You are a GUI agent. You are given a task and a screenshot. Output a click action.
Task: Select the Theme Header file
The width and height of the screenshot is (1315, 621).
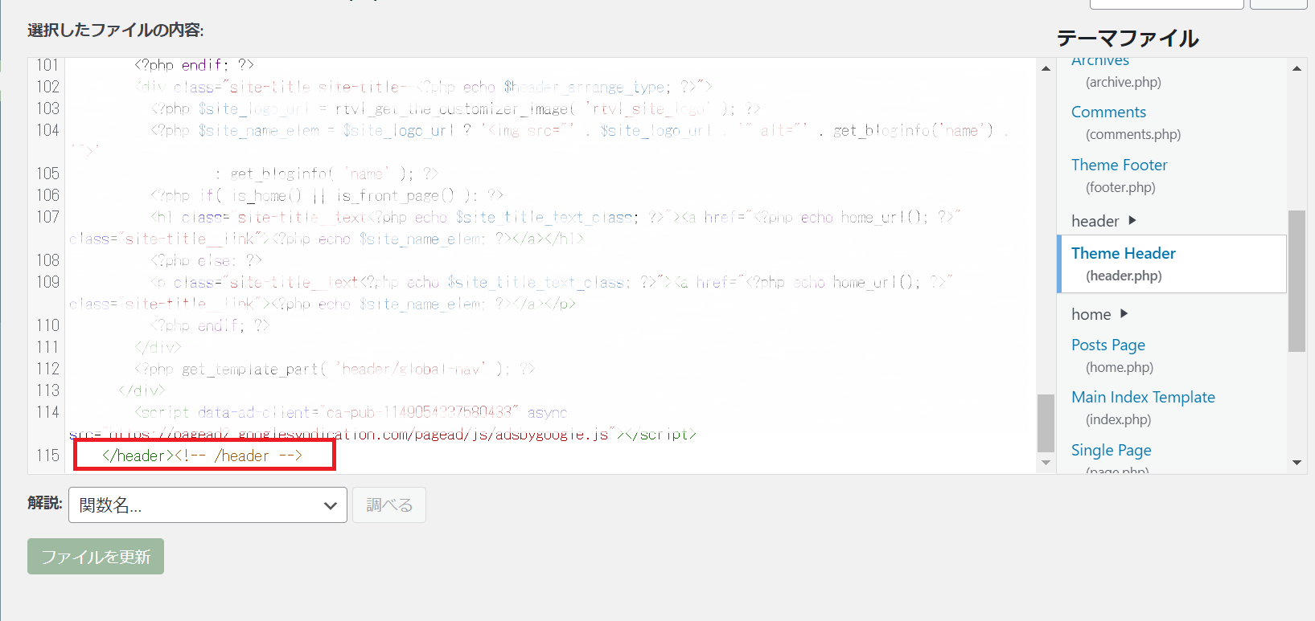click(1124, 253)
